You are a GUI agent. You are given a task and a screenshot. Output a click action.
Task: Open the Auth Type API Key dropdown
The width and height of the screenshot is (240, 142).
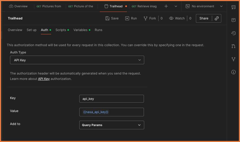pyautogui.click(x=77, y=60)
